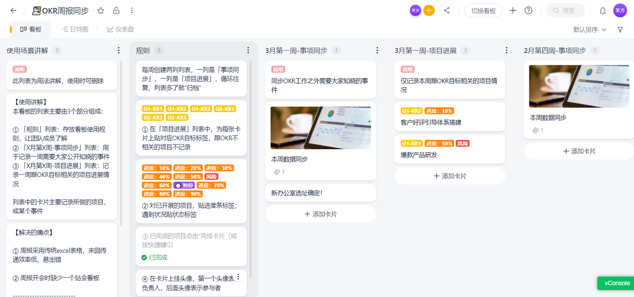Open 3月第一周-项目进展 list options menu
Viewport: 634px width, 297px height.
[506, 50]
